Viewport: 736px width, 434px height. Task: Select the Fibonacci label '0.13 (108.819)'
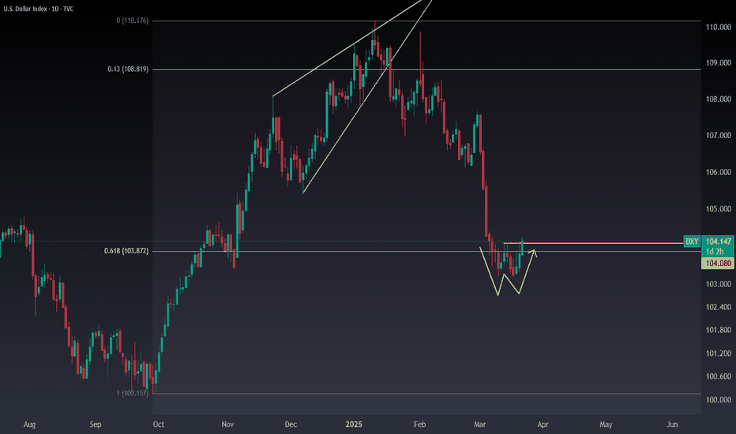coord(128,69)
